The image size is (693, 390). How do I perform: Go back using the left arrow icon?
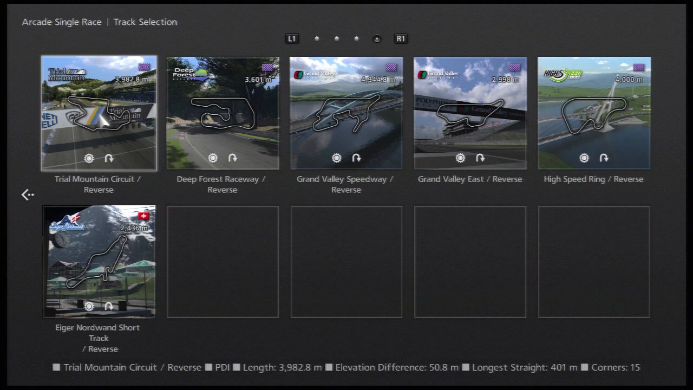pyautogui.click(x=28, y=194)
